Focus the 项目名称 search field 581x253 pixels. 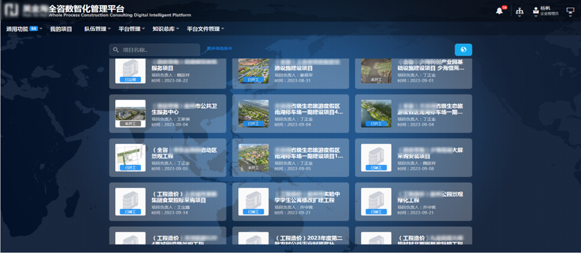155,50
